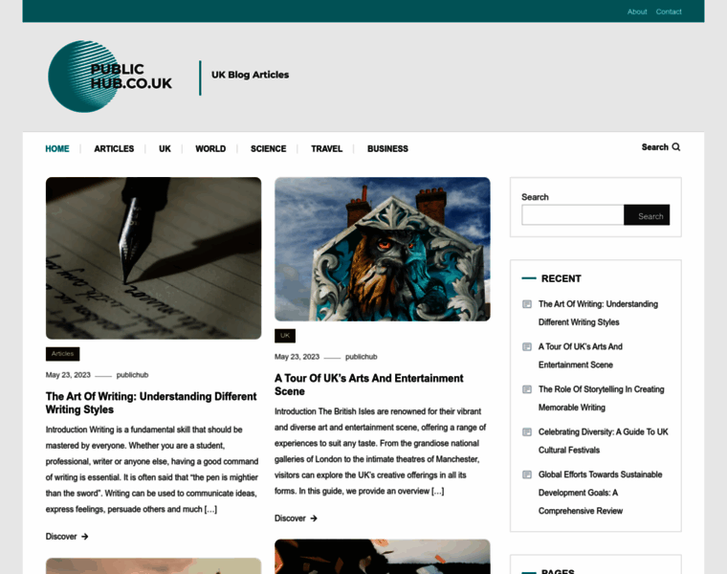
Task: Open article title The Art Of Writing: Understanding Different Writing Styles
Action: tap(151, 403)
